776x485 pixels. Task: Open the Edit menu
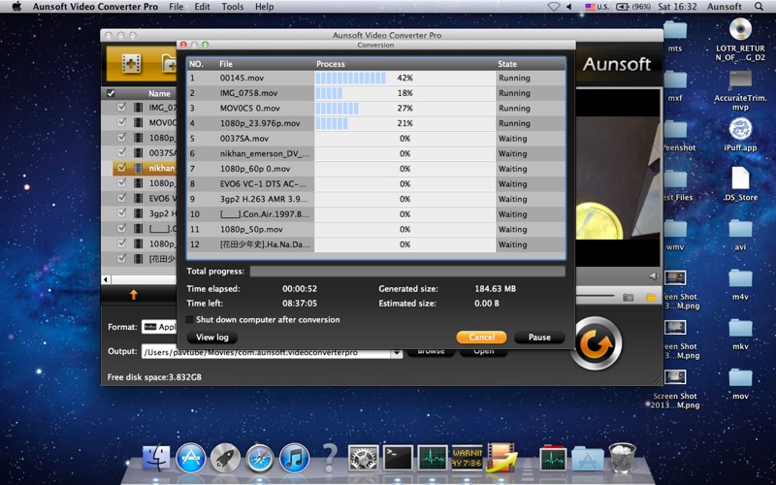202,7
